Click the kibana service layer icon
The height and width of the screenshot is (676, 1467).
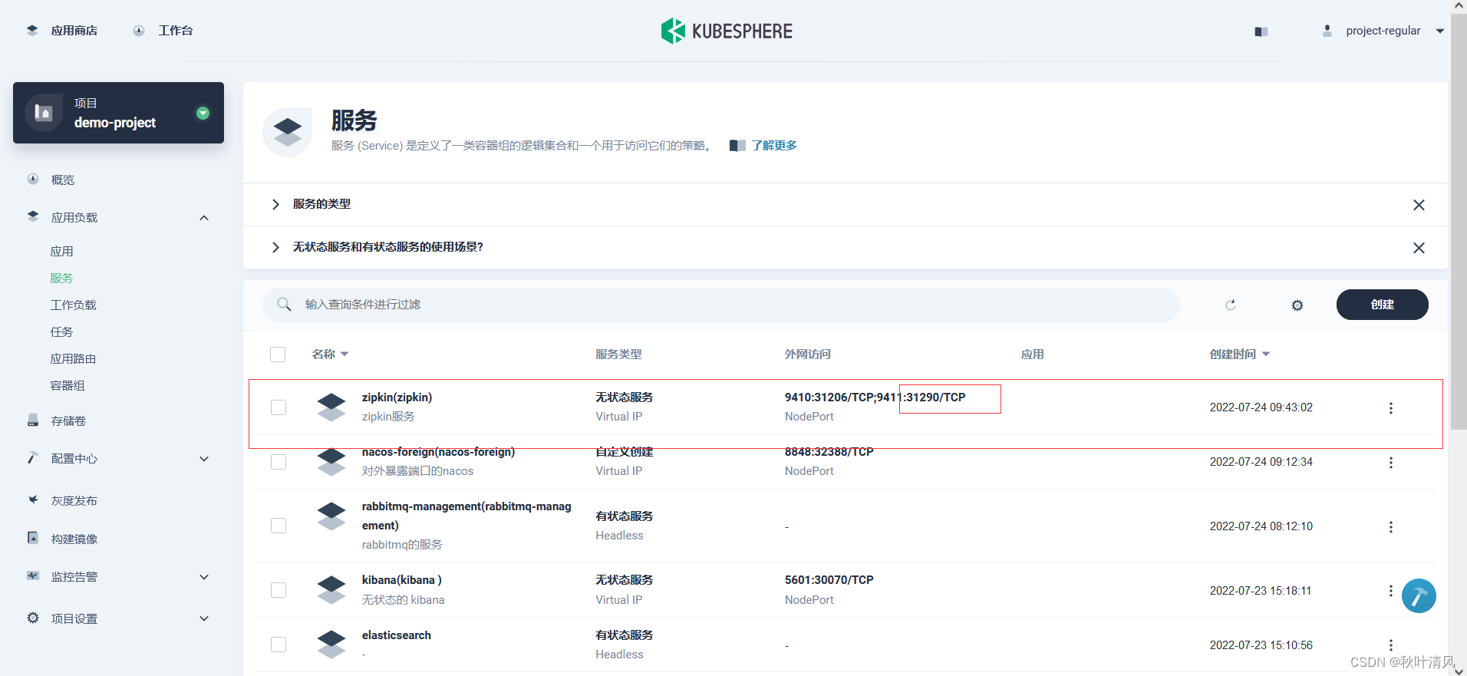click(x=331, y=589)
